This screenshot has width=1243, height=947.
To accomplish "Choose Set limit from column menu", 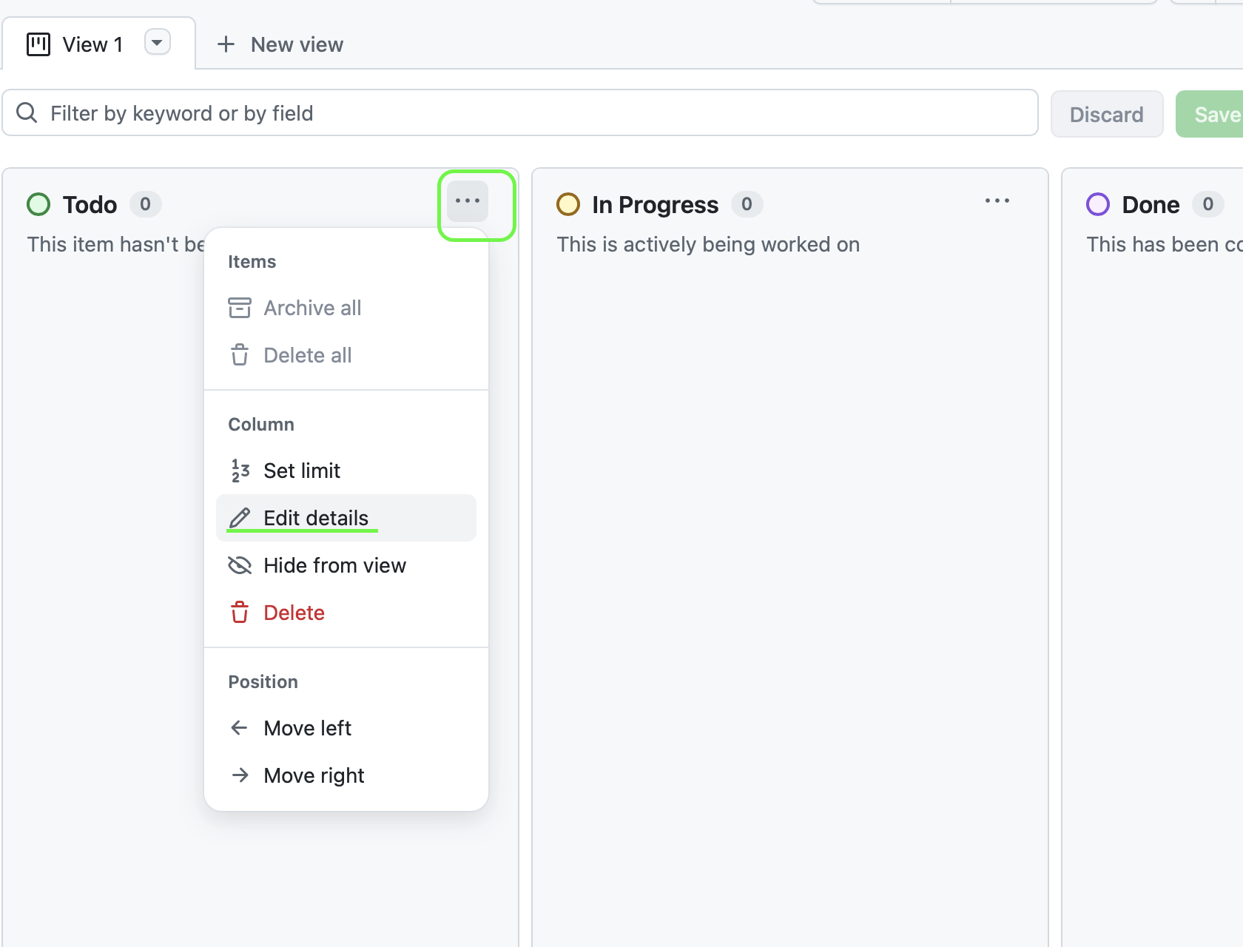I will pyautogui.click(x=302, y=471).
